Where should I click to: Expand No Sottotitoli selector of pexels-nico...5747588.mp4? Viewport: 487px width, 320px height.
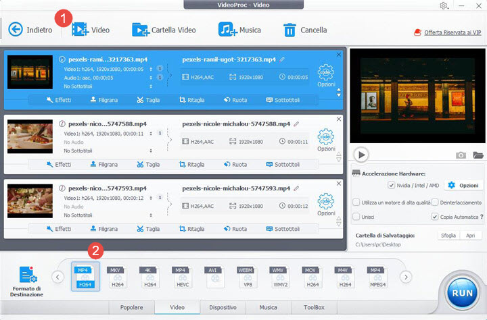151,151
